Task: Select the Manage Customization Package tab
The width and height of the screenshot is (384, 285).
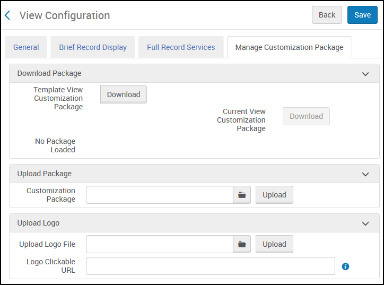Action: point(290,47)
